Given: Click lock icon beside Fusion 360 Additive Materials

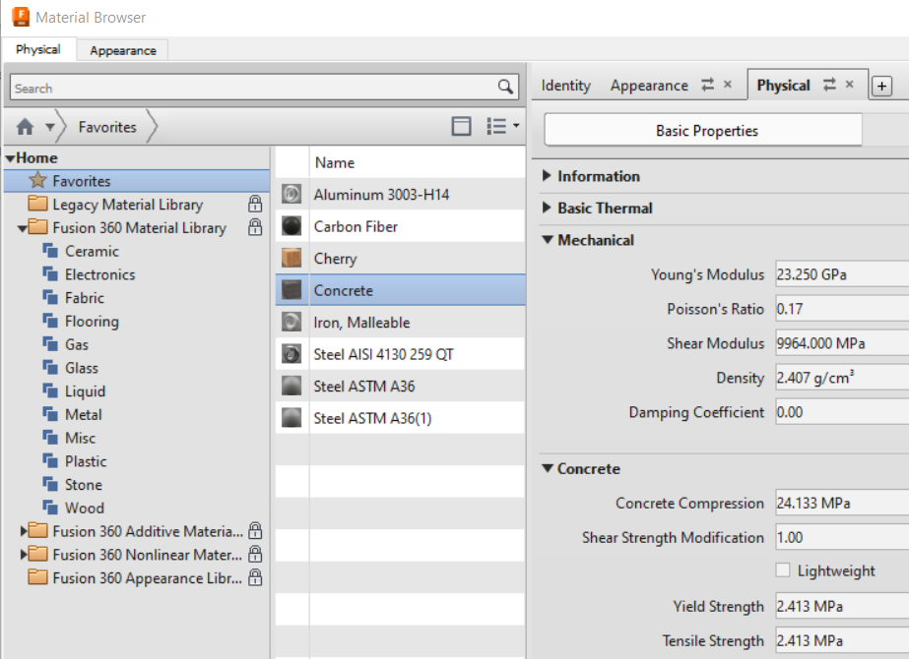Looking at the screenshot, I should click(x=255, y=530).
